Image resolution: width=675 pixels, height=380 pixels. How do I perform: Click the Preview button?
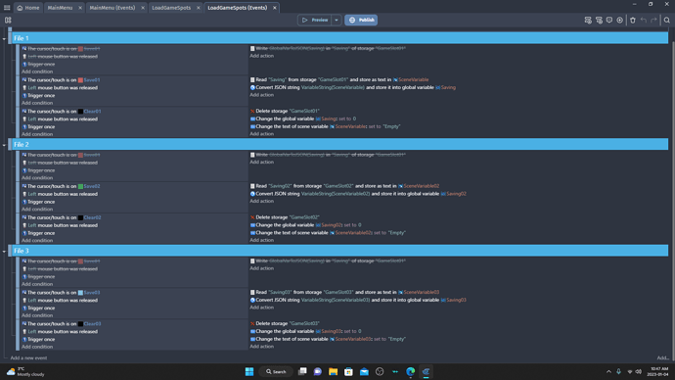(315, 20)
